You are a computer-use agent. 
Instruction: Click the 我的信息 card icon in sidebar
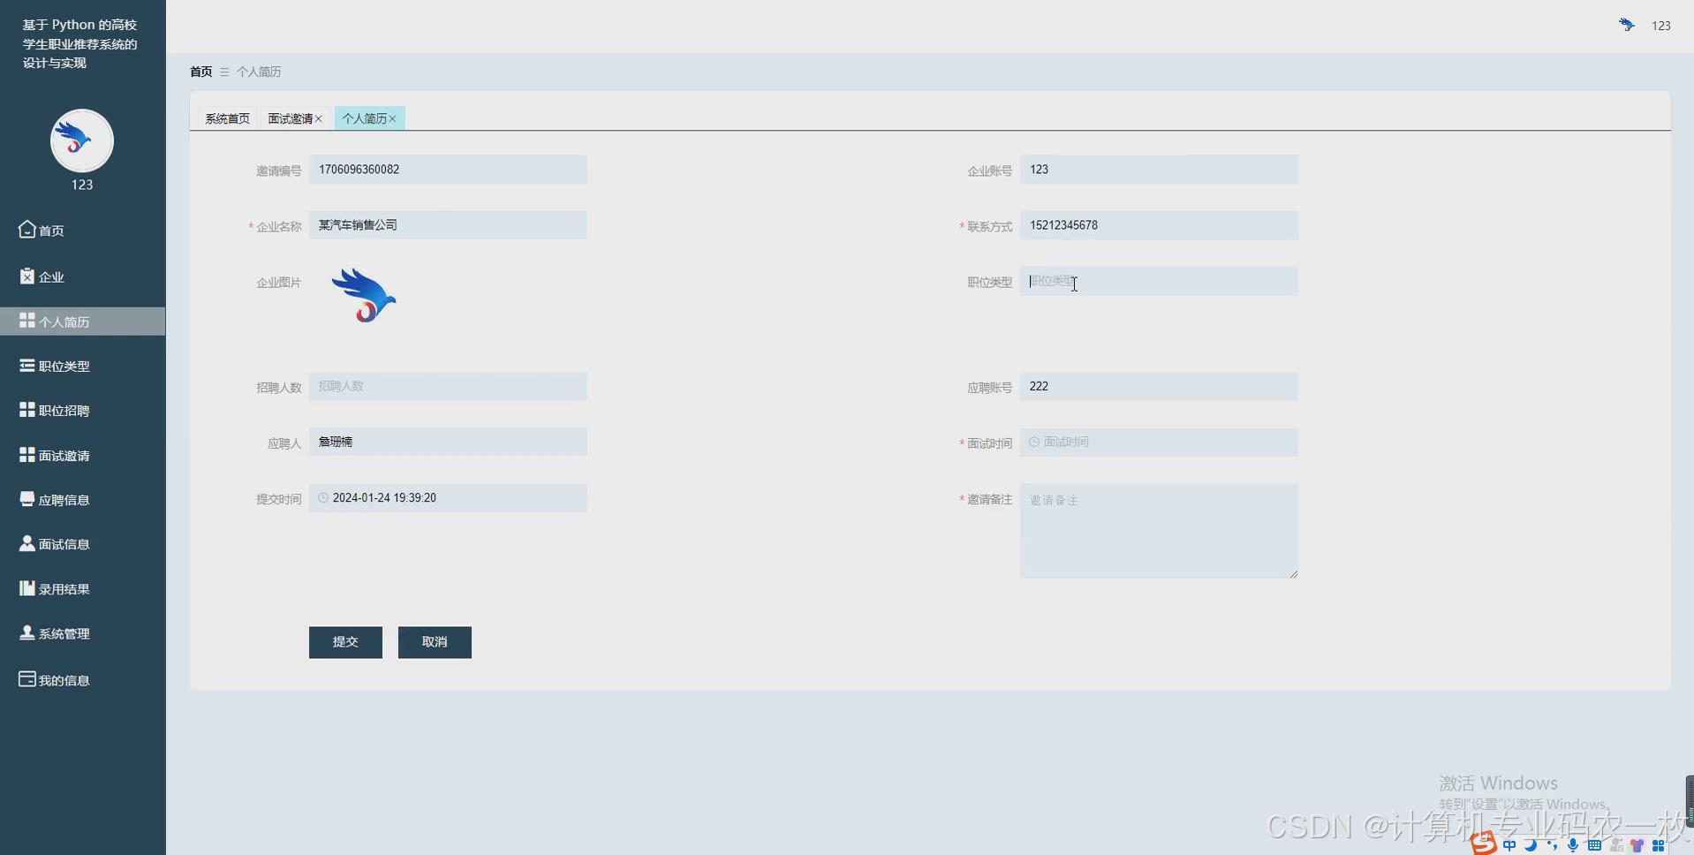click(26, 679)
